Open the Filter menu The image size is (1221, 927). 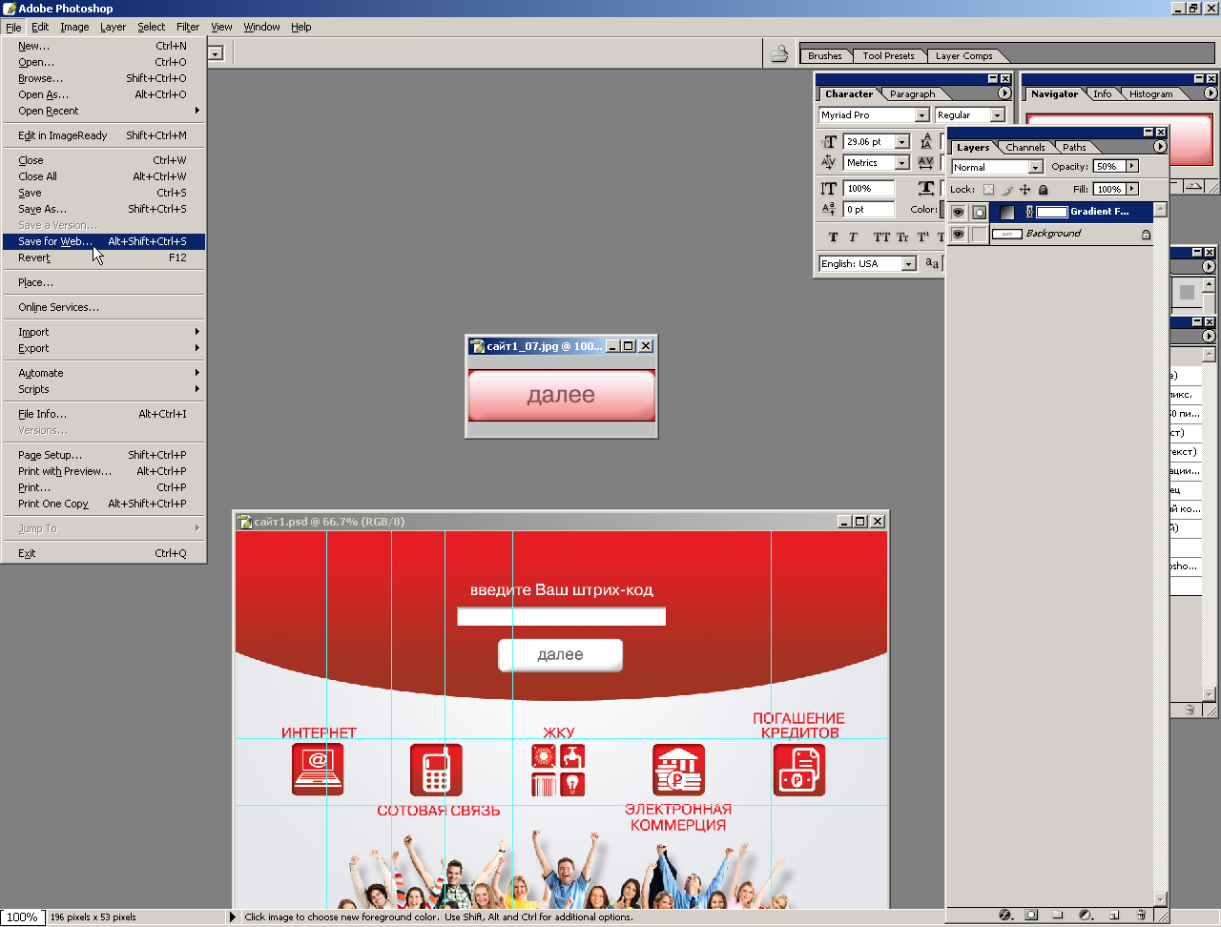[188, 27]
